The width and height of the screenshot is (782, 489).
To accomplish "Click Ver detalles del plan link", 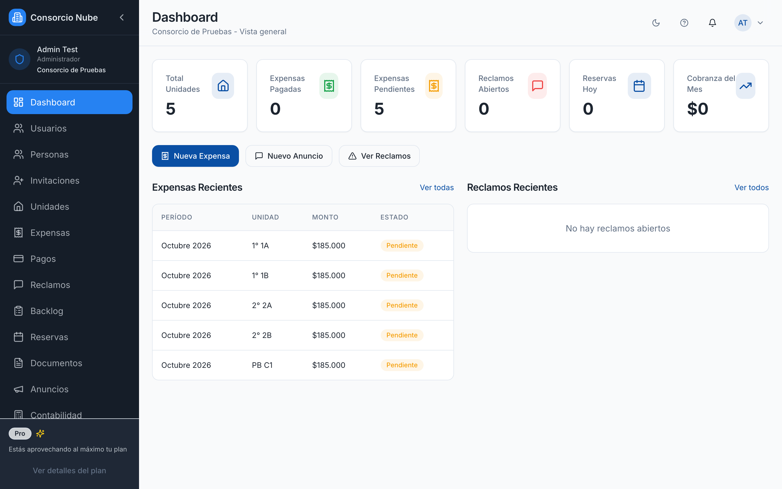I will click(70, 471).
